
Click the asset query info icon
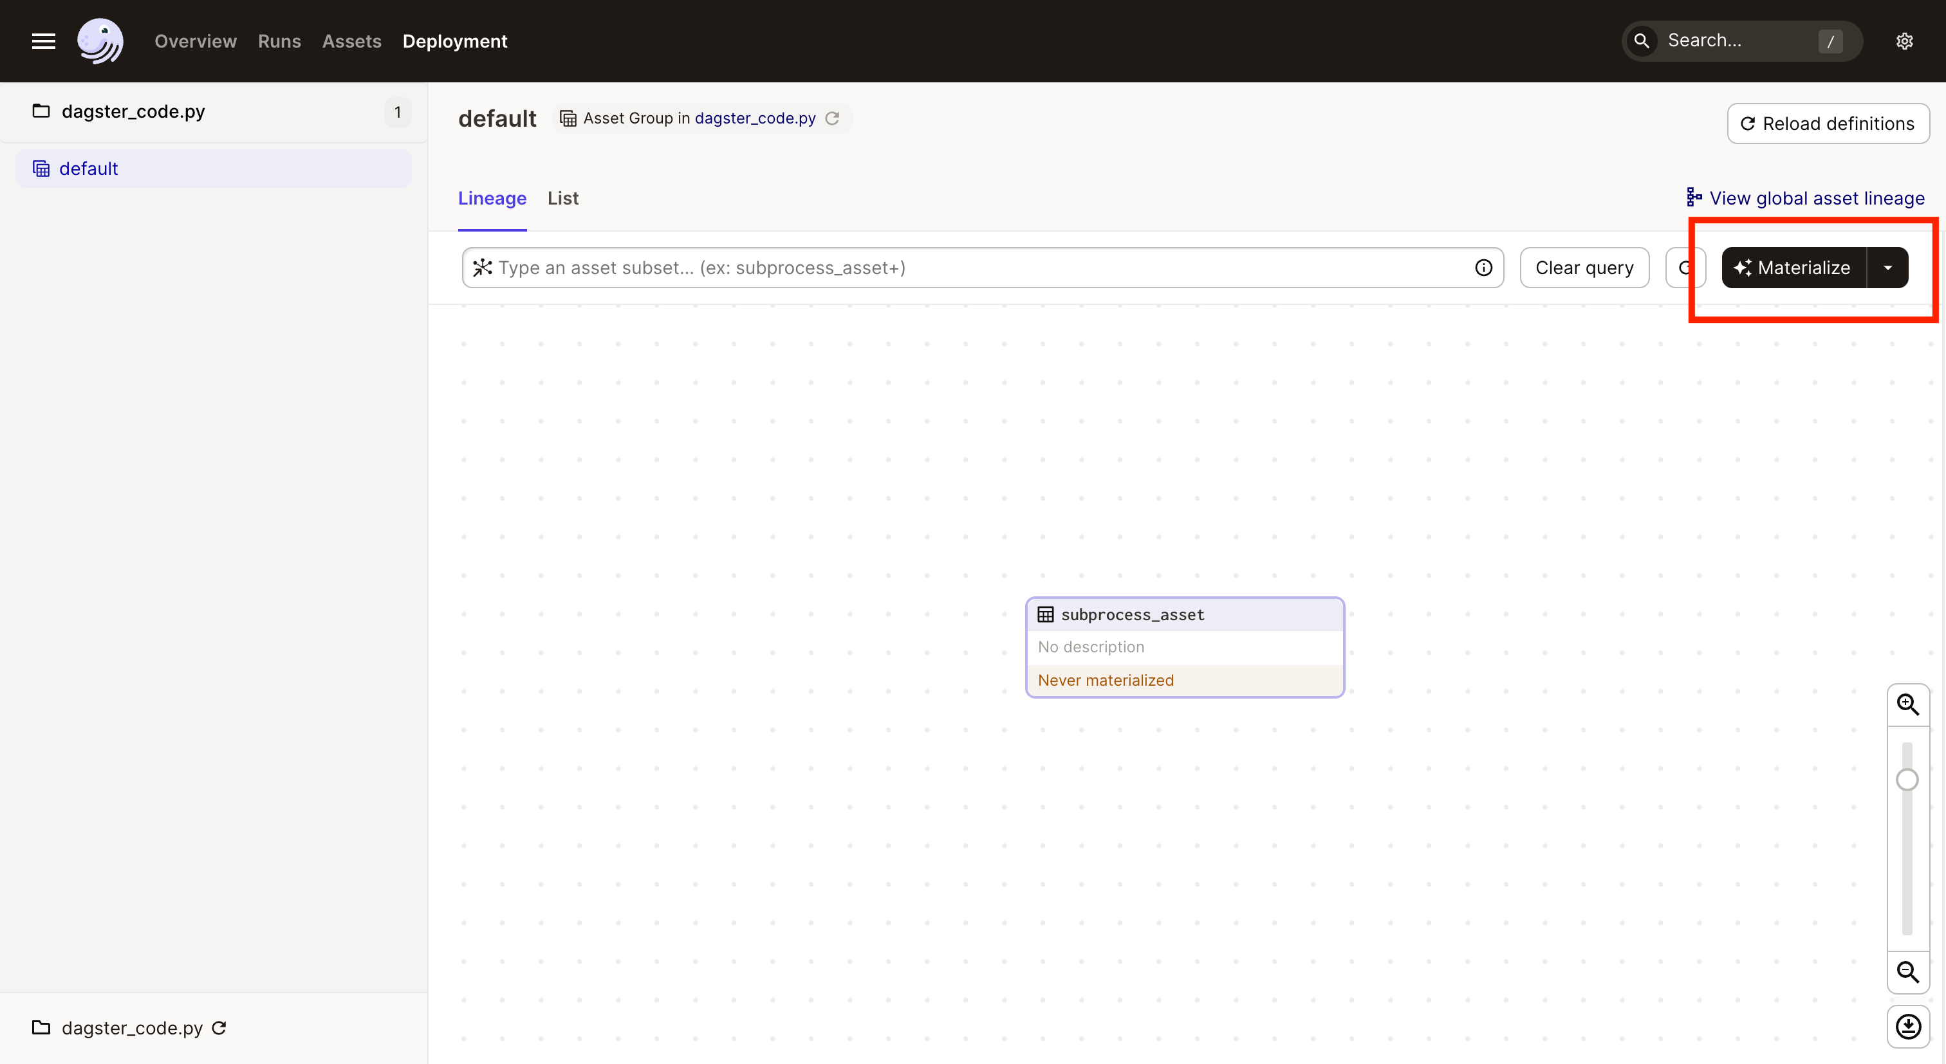coord(1483,268)
